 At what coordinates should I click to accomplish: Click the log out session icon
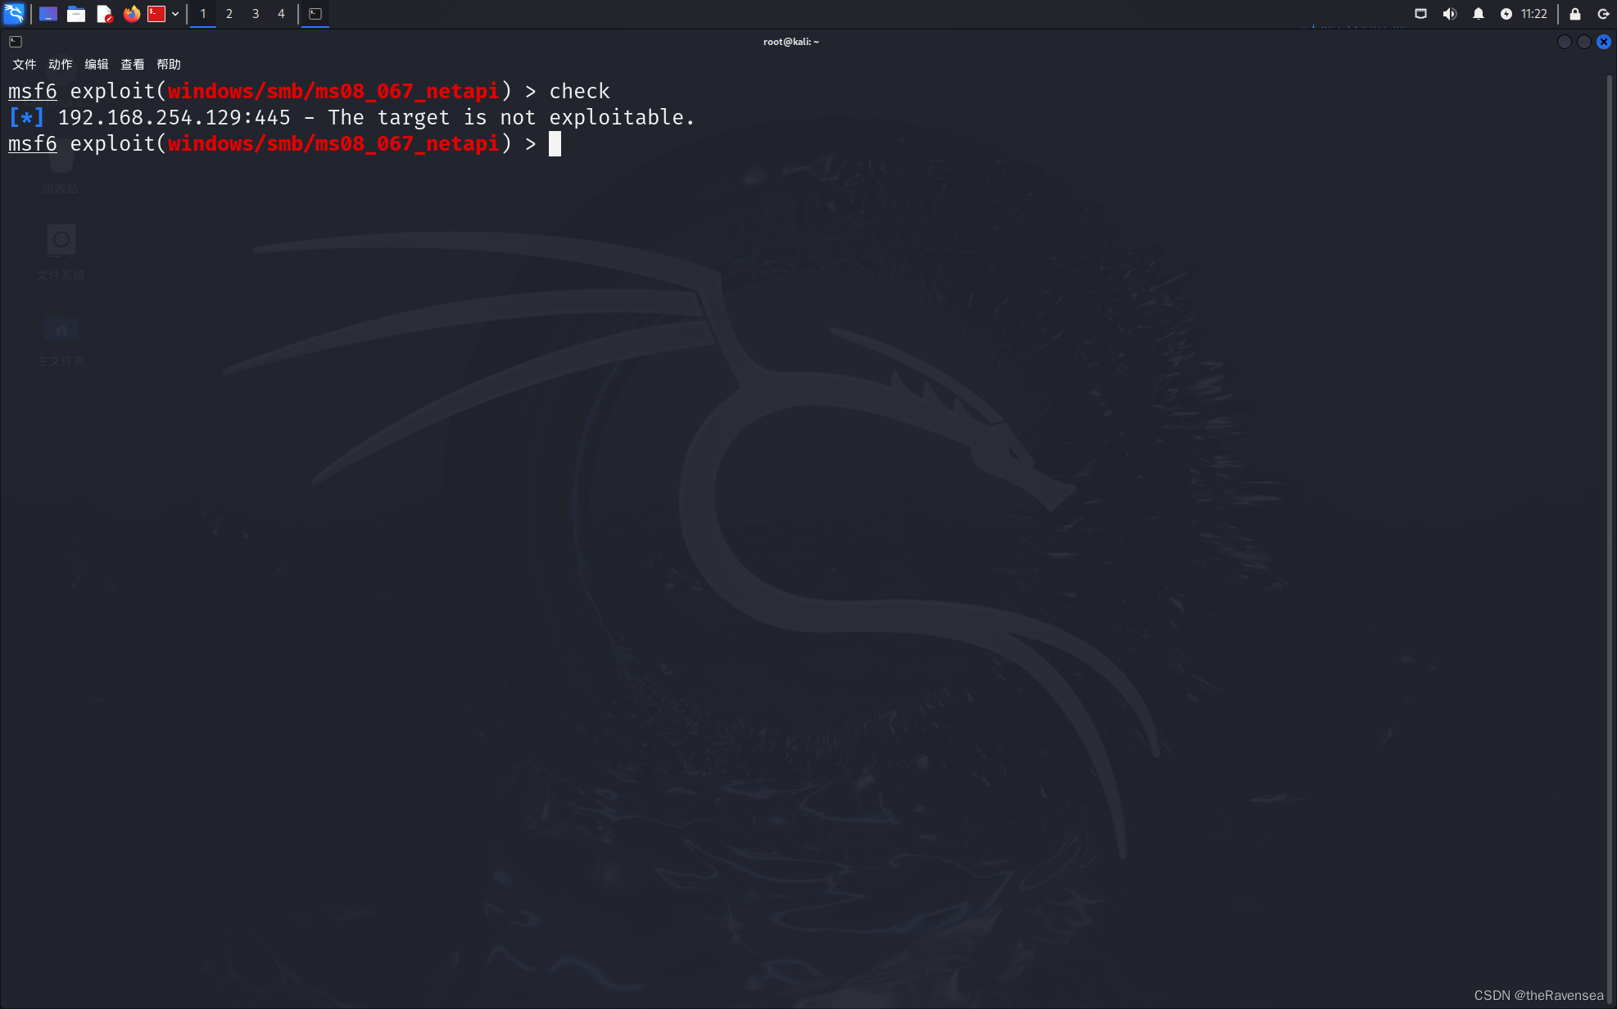click(x=1603, y=14)
